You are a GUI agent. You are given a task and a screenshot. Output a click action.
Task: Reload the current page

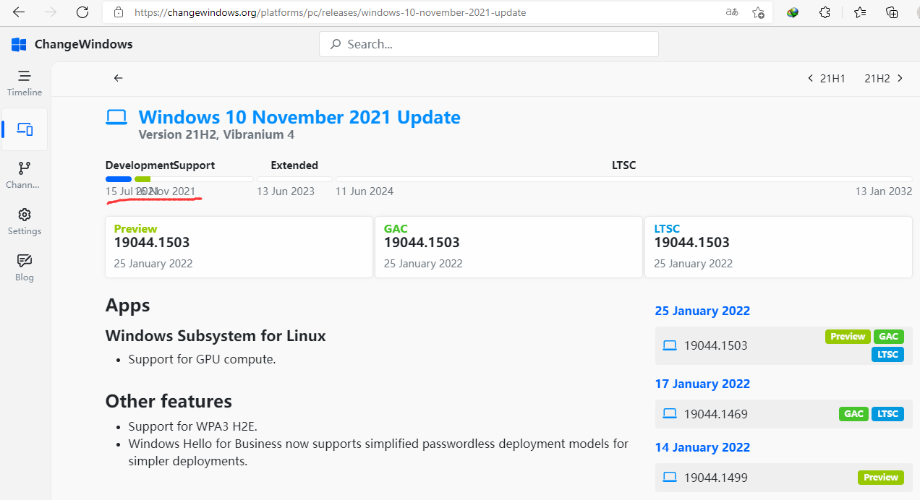[82, 12]
